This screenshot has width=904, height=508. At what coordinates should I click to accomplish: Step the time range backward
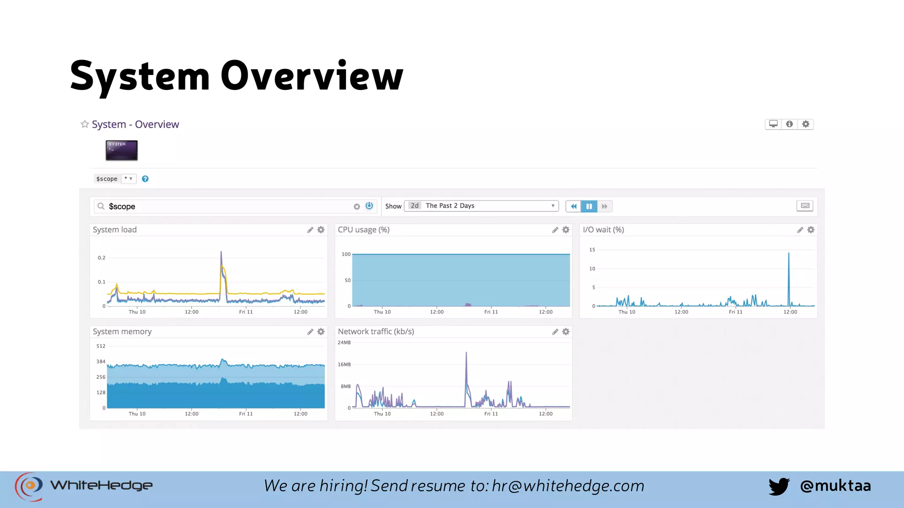click(573, 206)
